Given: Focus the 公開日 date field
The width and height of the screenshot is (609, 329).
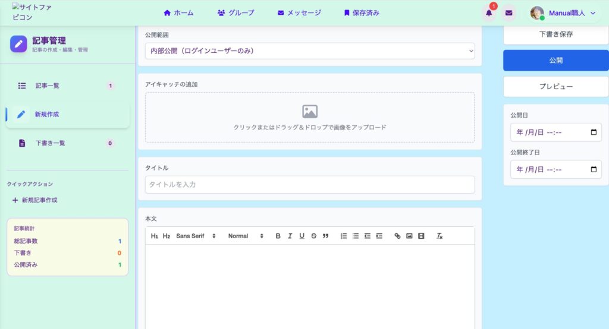Looking at the screenshot, I should [x=556, y=132].
